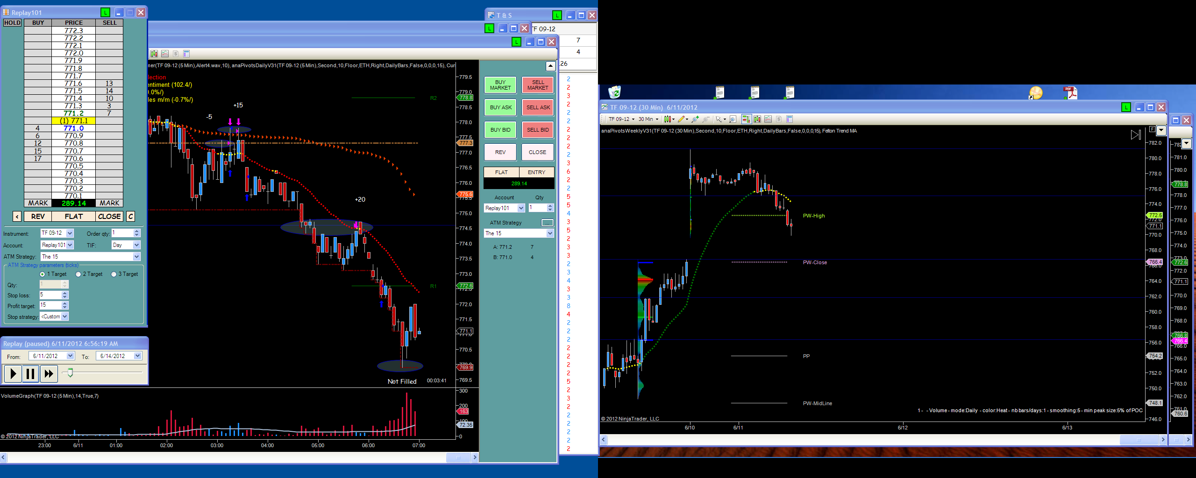Open ATM Strategy dropdown in DOM panel

tap(136, 257)
